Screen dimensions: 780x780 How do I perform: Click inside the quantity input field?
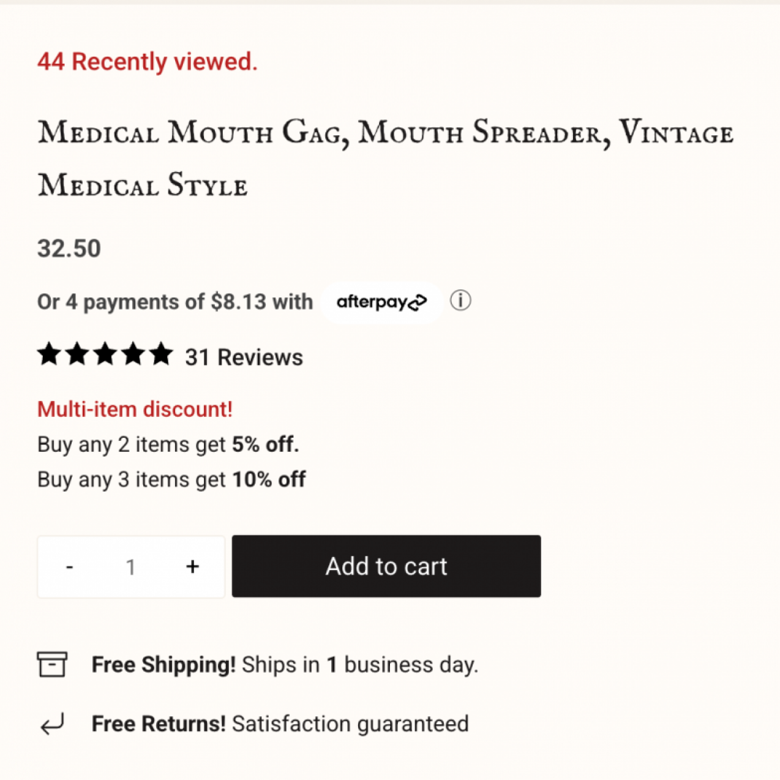click(x=130, y=566)
